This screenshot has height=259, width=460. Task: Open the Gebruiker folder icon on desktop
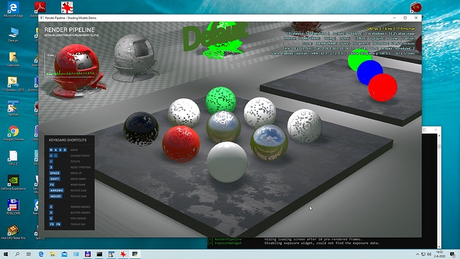(13, 59)
